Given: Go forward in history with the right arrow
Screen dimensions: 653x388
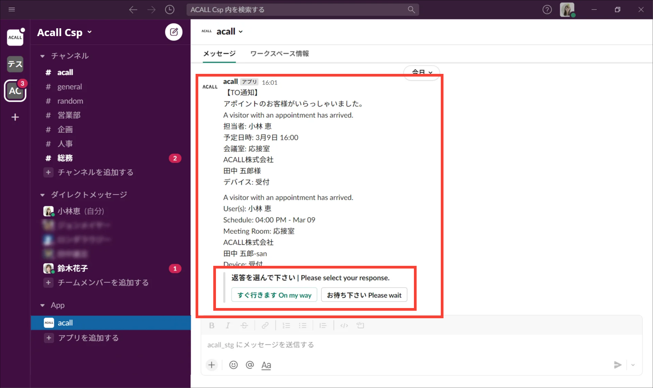Looking at the screenshot, I should tap(151, 10).
